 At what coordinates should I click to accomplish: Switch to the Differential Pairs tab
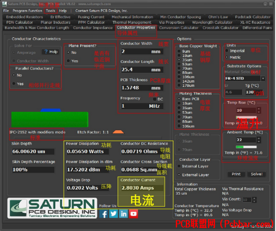pos(257,28)
